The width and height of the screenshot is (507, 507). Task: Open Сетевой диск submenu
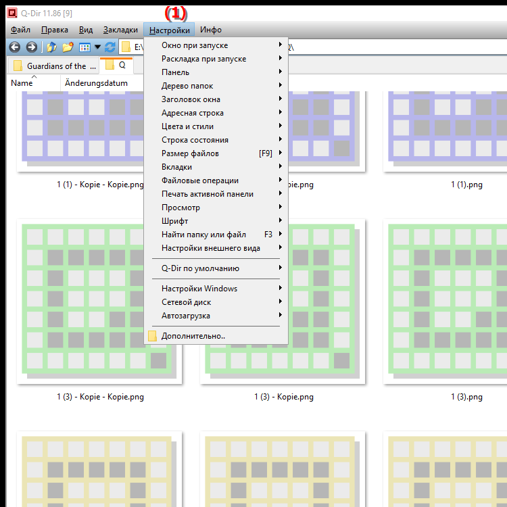pyautogui.click(x=216, y=302)
